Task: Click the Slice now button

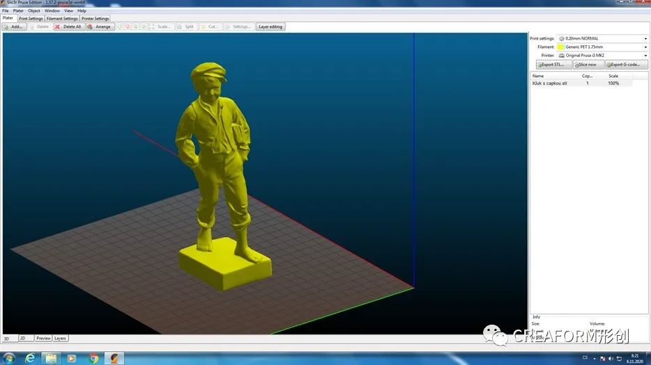Action: (x=588, y=65)
